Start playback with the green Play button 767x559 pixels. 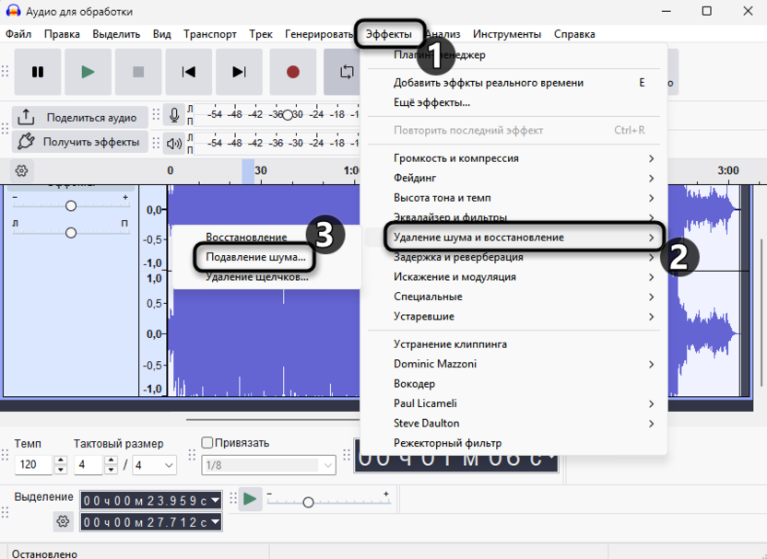point(88,72)
